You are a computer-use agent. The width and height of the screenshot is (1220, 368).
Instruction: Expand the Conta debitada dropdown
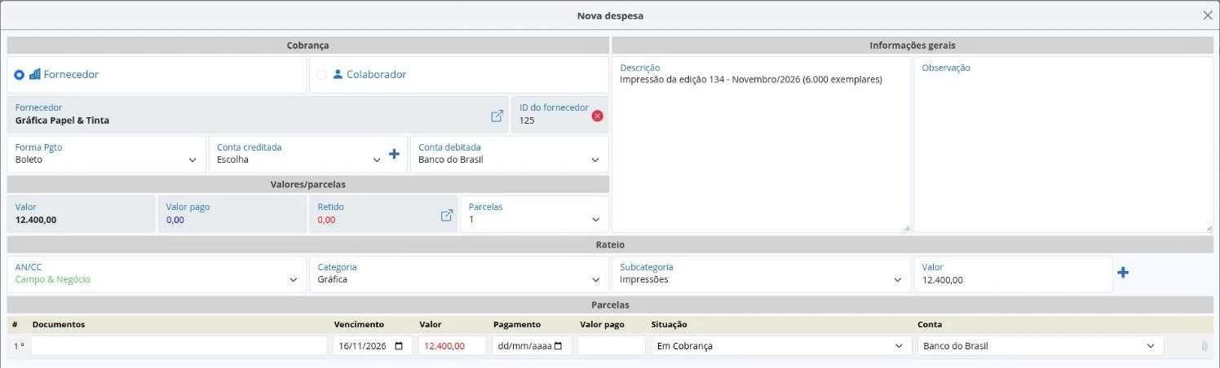point(509,154)
